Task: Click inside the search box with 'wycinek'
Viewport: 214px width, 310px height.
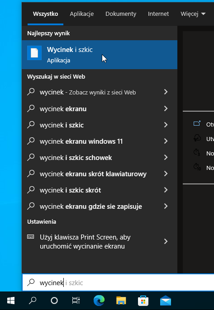Action: pyautogui.click(x=118, y=283)
